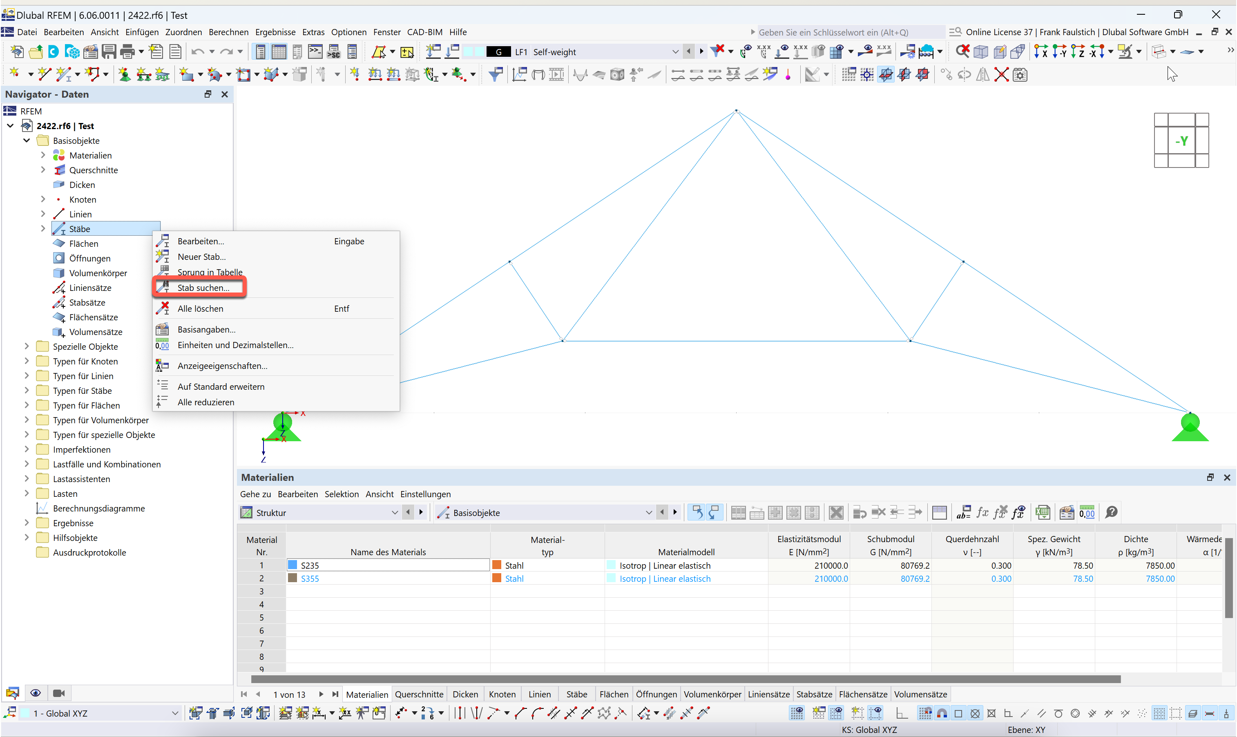Activate the mirror objects tool icon
This screenshot has width=1237, height=737.
(983, 74)
